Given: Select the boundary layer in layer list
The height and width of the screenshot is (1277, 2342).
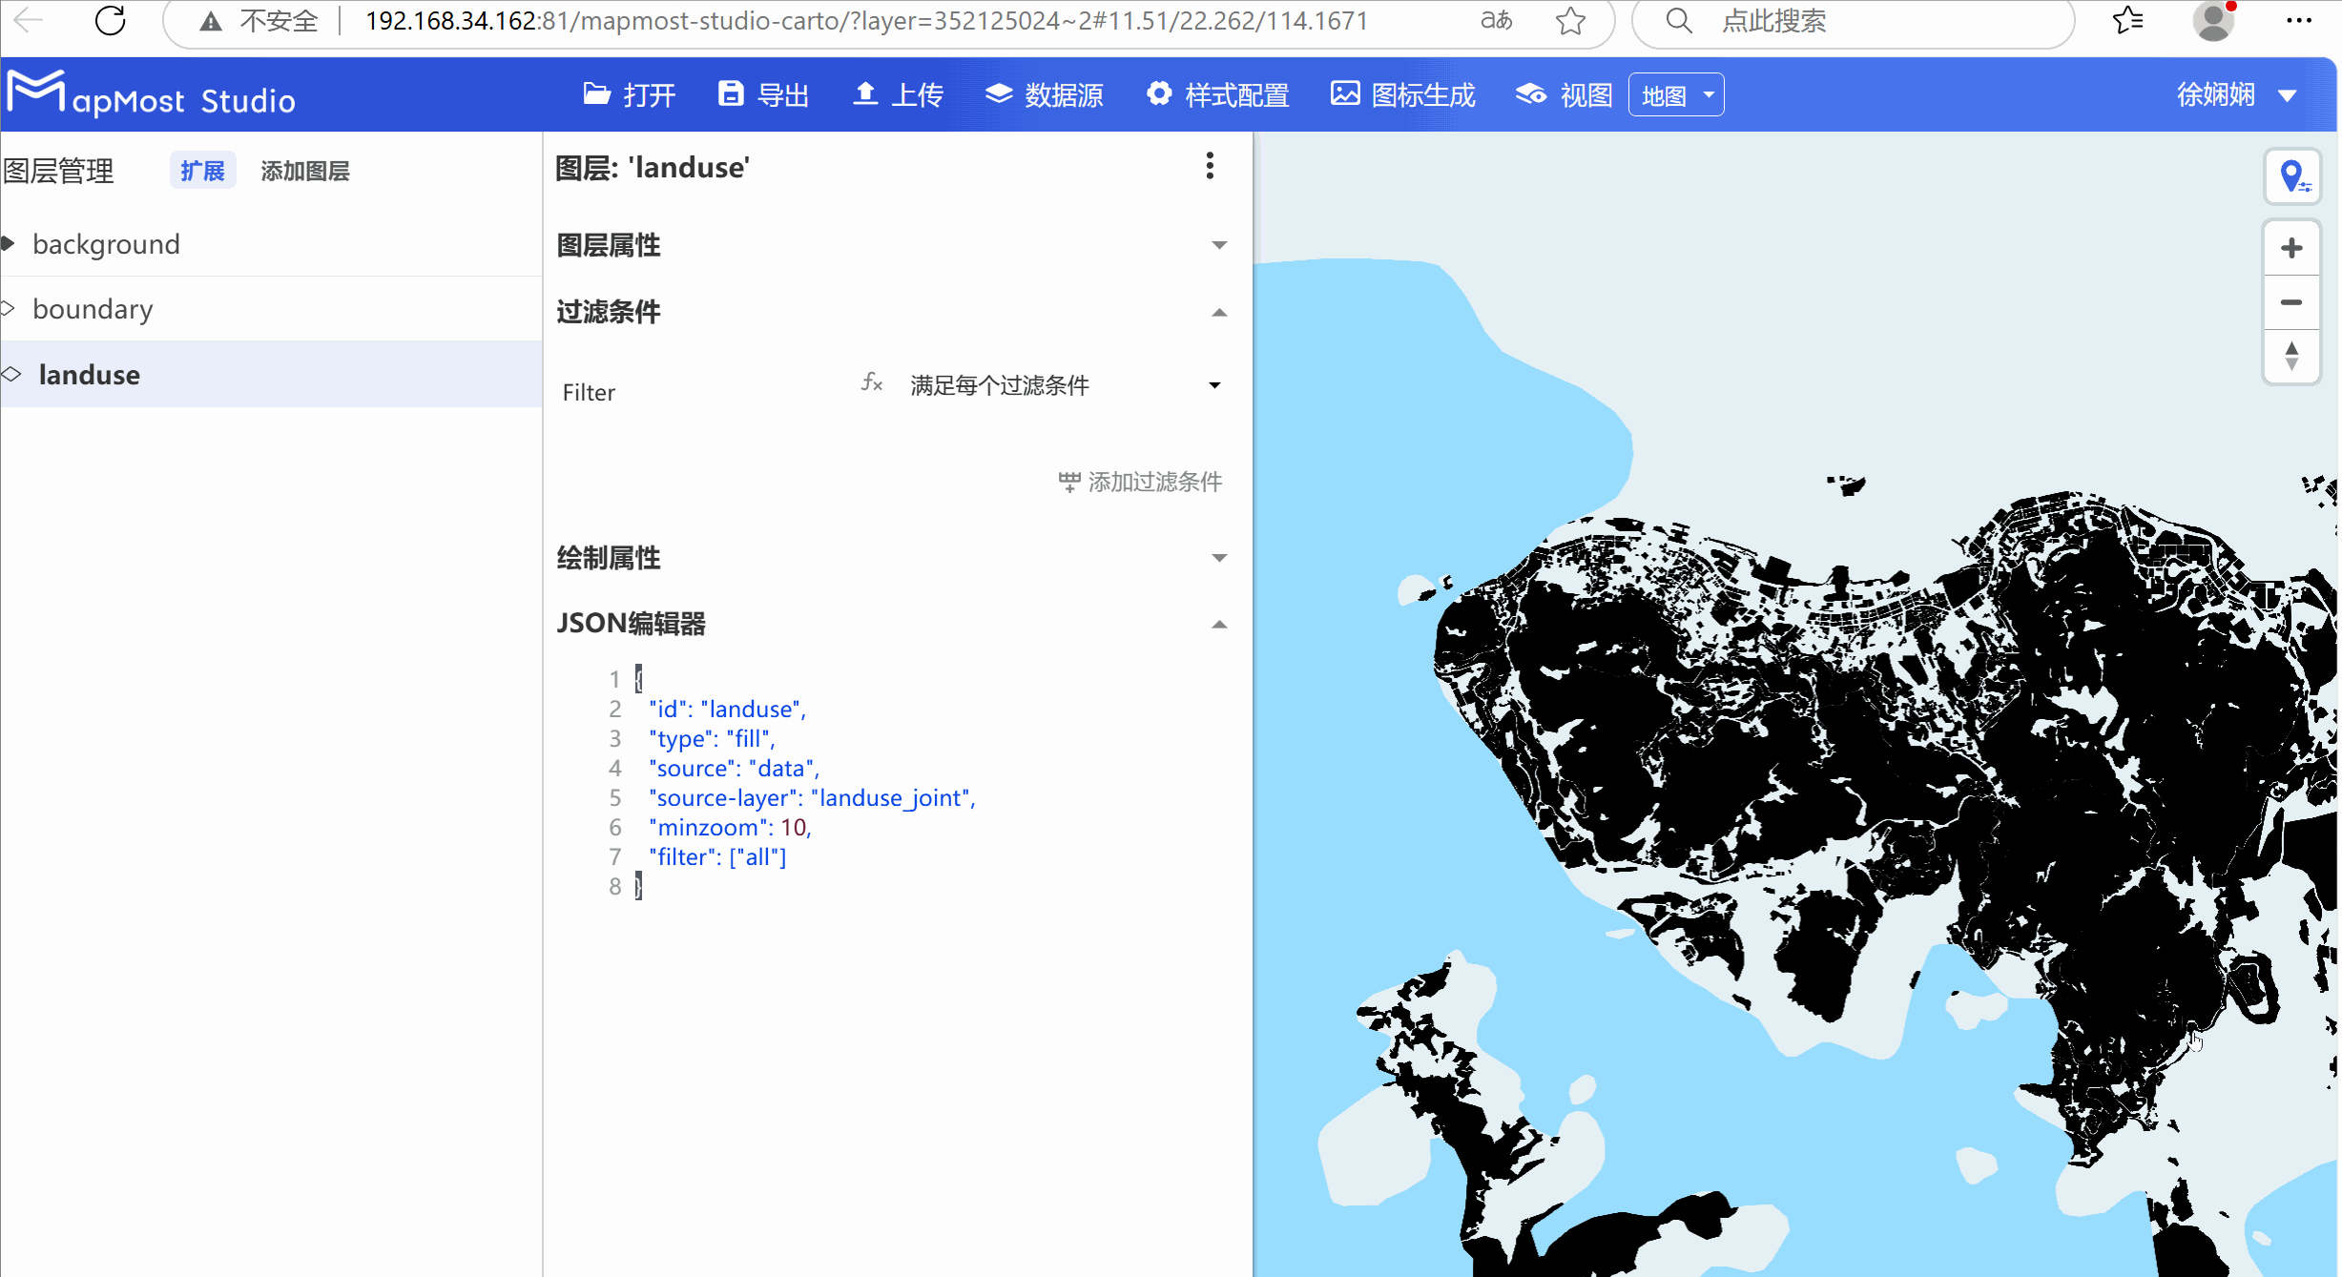Looking at the screenshot, I should point(93,308).
